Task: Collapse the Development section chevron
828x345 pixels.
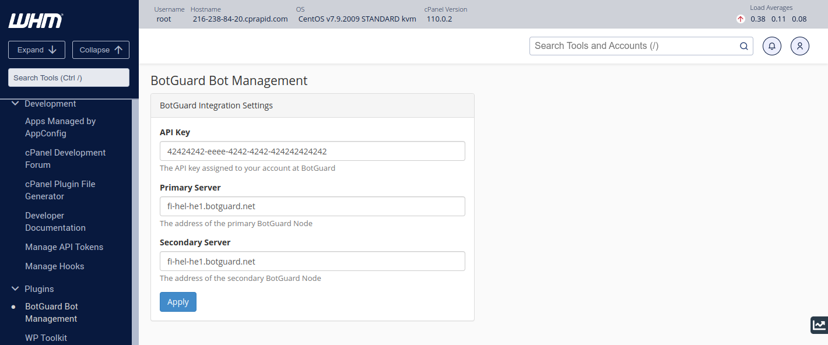Action: (15, 104)
